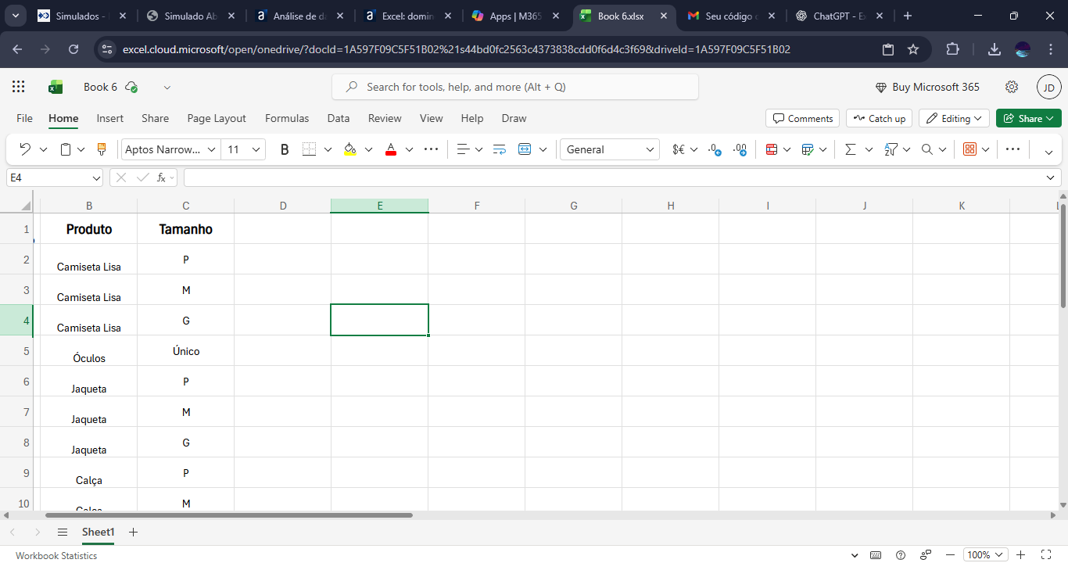1068x563 pixels.
Task: Open the Page Layout tab
Action: point(217,118)
